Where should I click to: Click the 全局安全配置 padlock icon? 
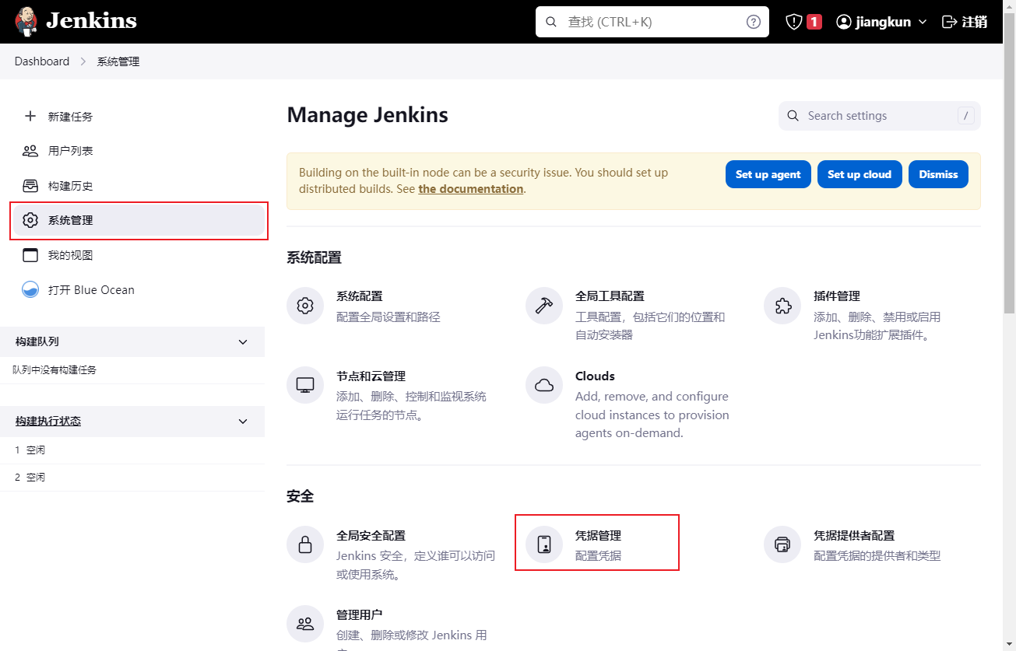click(305, 544)
